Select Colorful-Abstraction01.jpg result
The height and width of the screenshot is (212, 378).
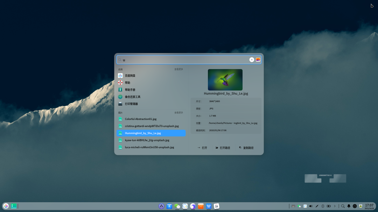[x=151, y=119]
